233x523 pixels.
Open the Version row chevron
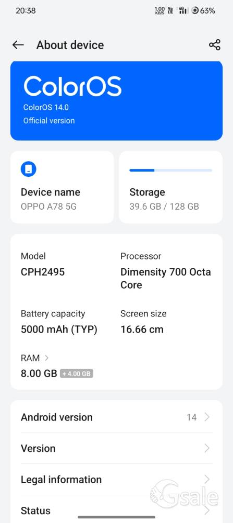click(x=207, y=448)
